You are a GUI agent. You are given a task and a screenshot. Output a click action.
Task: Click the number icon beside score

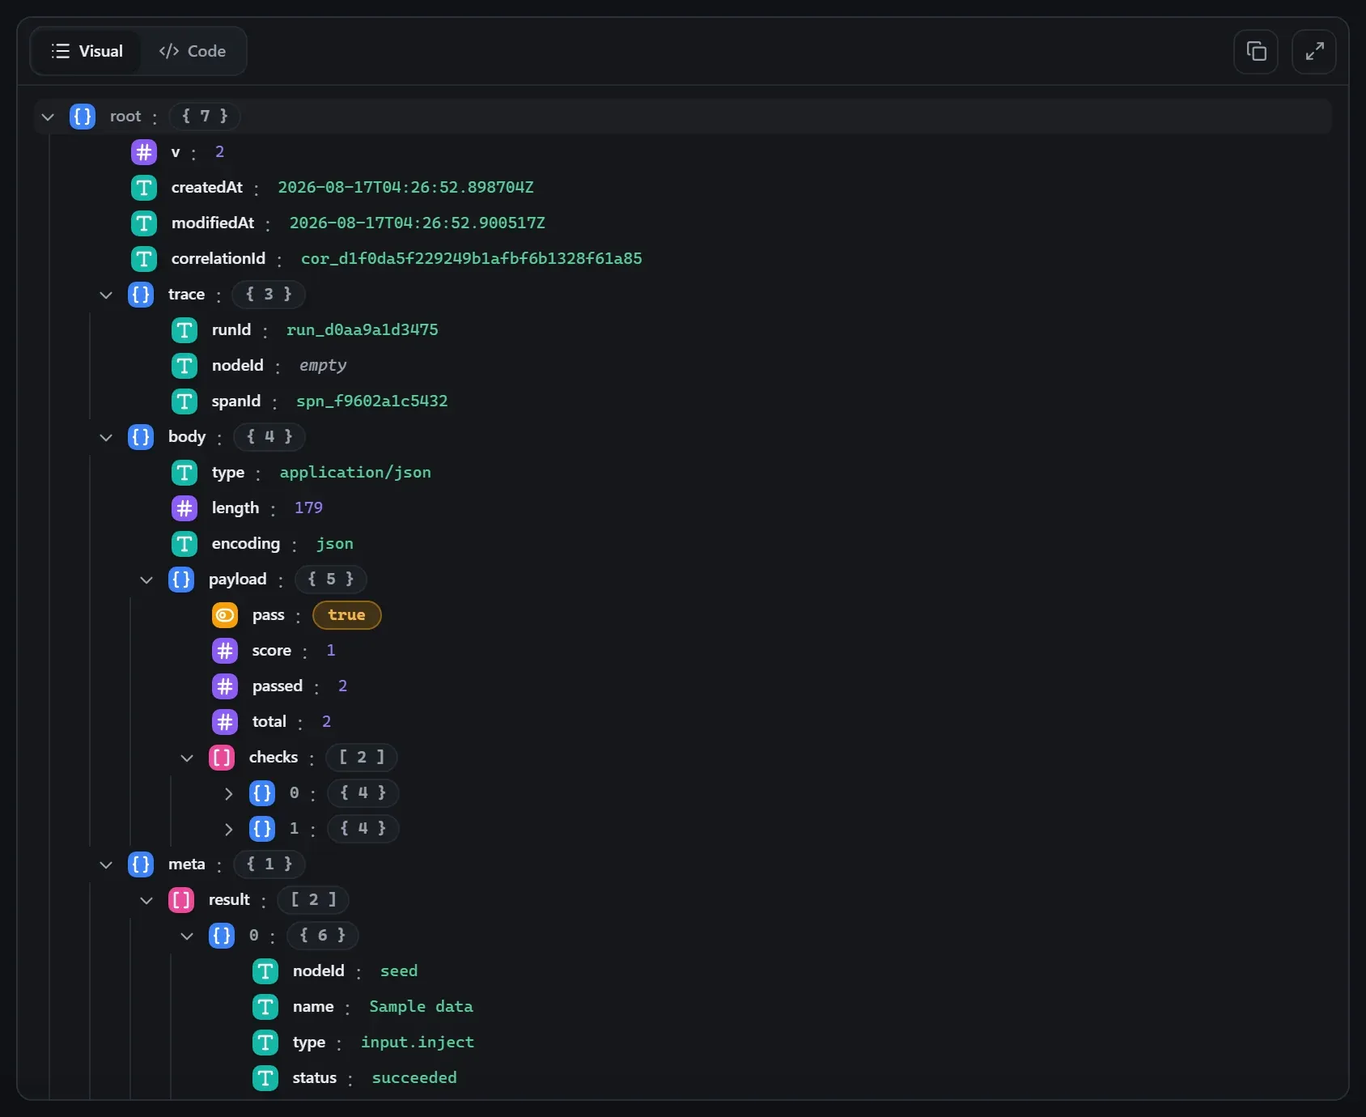click(x=225, y=651)
